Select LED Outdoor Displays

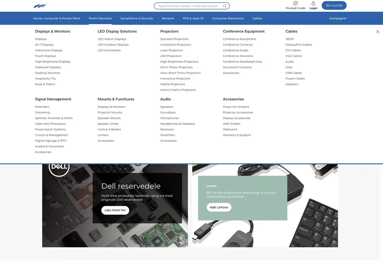point(113,45)
